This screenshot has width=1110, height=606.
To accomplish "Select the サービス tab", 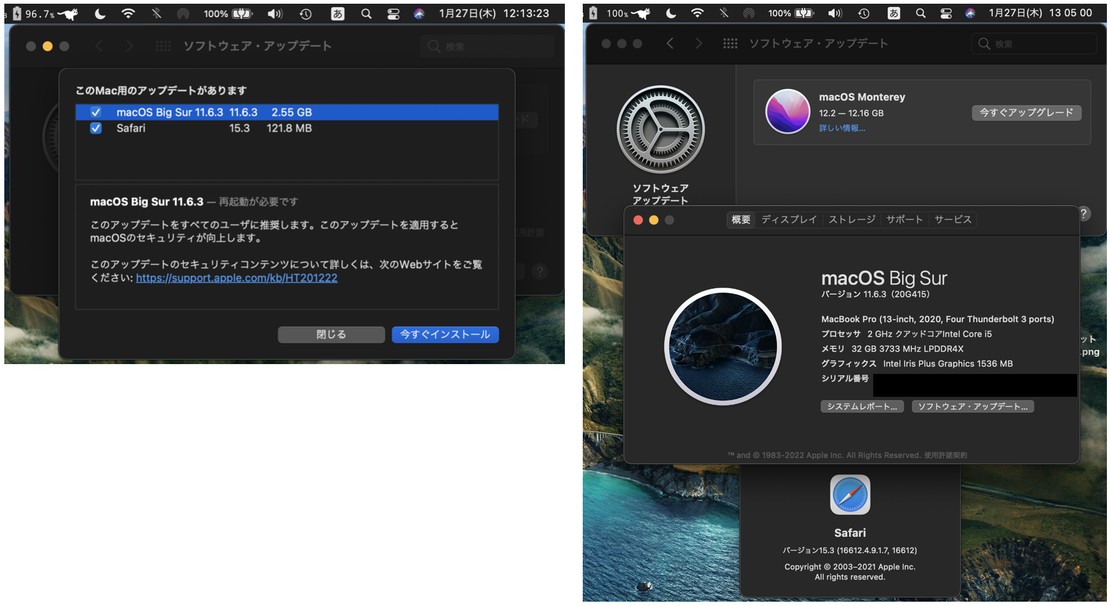I will pyautogui.click(x=953, y=220).
